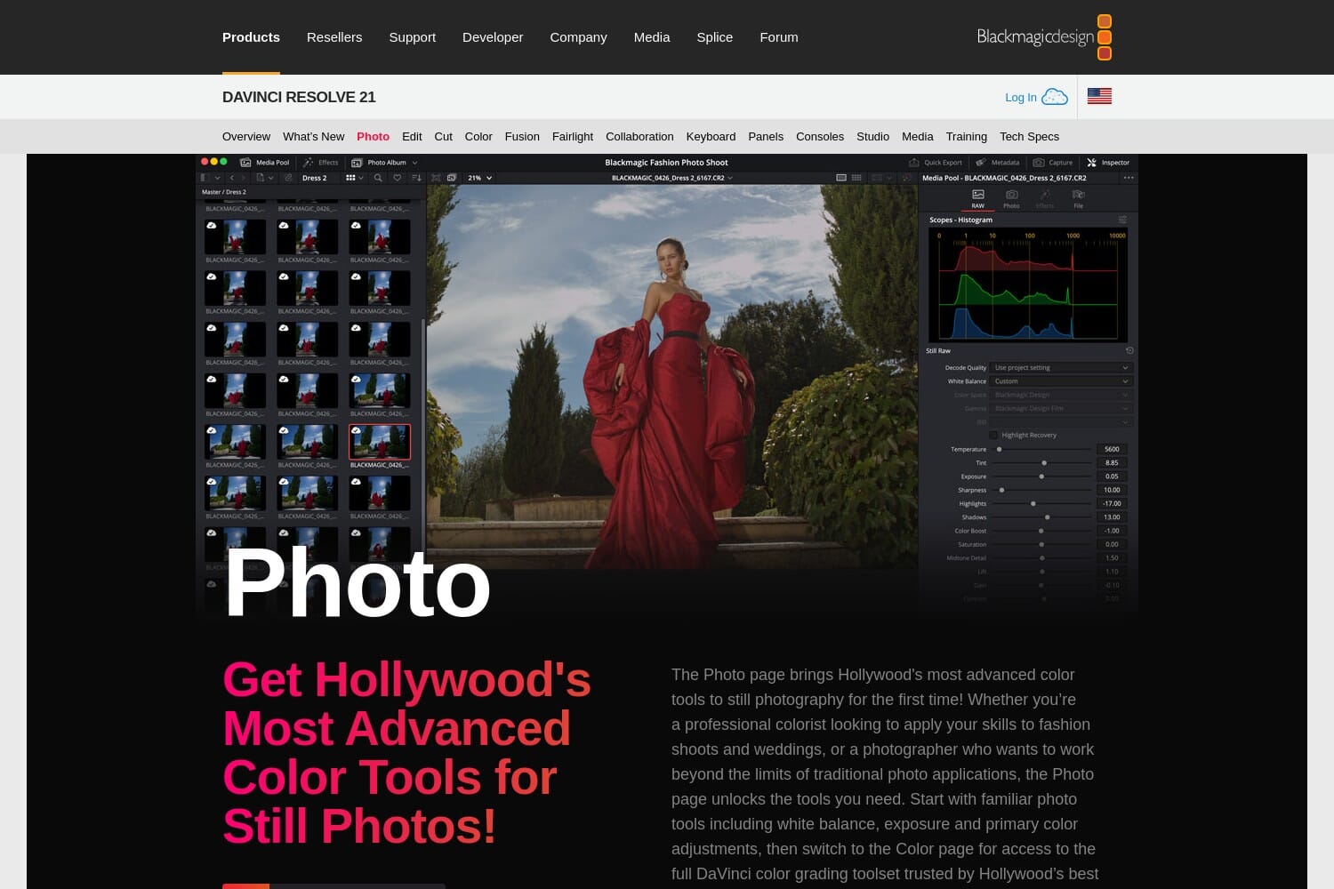Open the Inspector panel icon
Viewport: 1334px width, 889px height.
coord(1091,162)
